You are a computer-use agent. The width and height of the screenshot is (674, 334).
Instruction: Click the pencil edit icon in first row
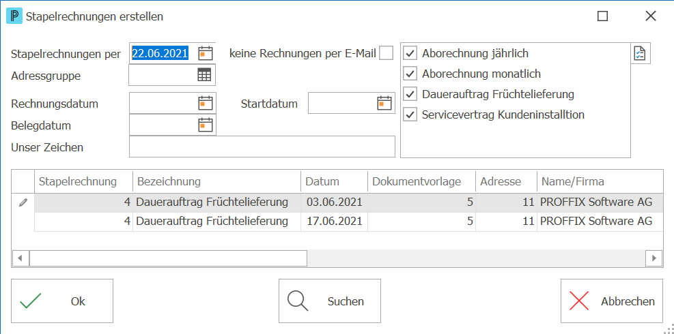(23, 203)
